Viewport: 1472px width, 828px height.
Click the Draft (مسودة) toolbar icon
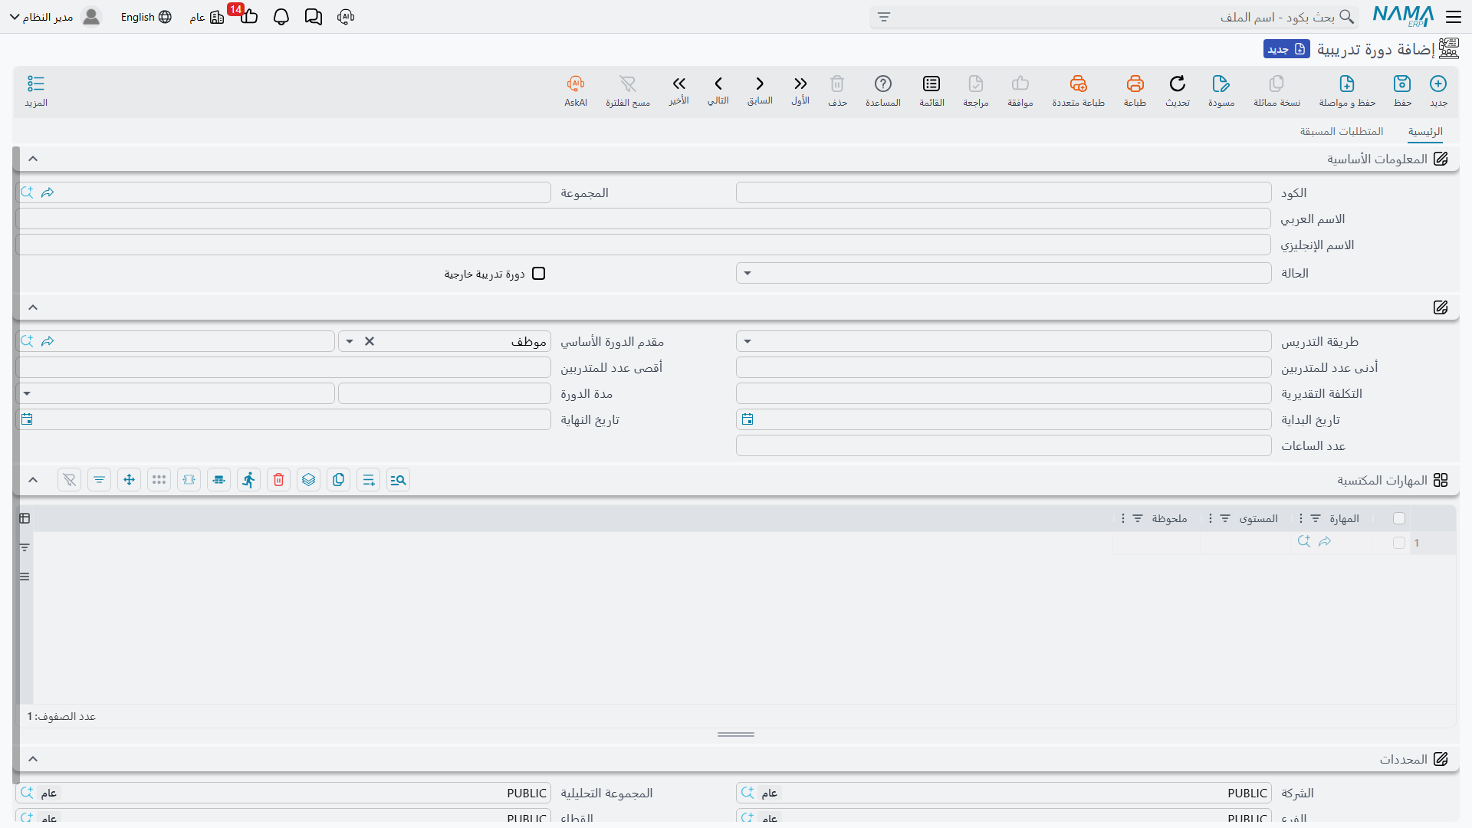point(1221,84)
